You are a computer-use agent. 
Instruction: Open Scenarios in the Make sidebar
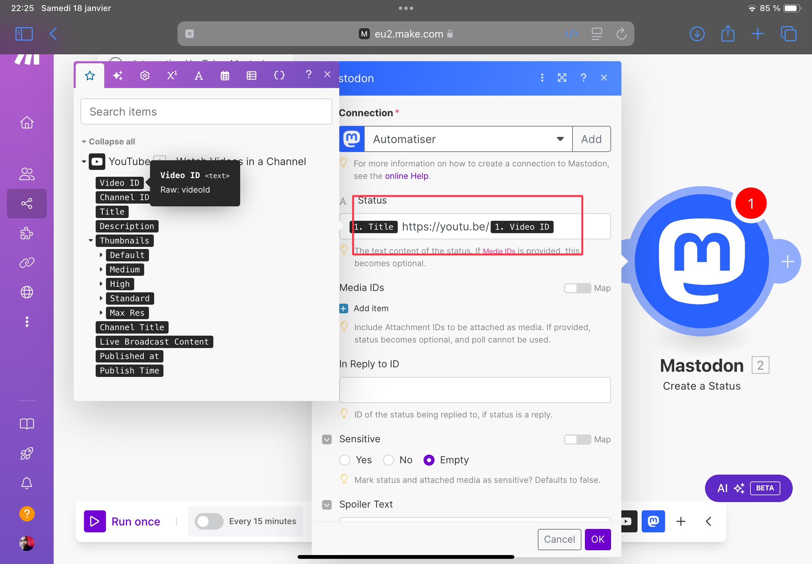(27, 203)
